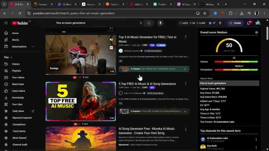Open the YouTube hamburger guide menu
This screenshot has height=151, width=269.
click(x=6, y=23)
